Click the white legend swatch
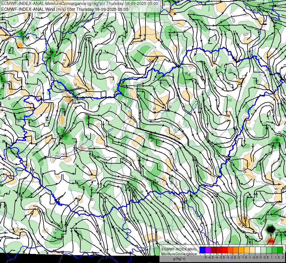The height and width of the screenshot is (263, 286). pos(258,250)
